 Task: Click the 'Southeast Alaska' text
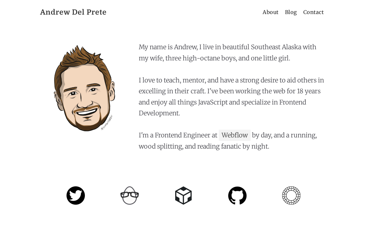click(276, 47)
